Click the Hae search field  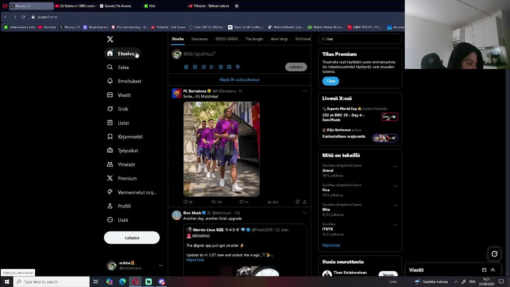point(360,39)
